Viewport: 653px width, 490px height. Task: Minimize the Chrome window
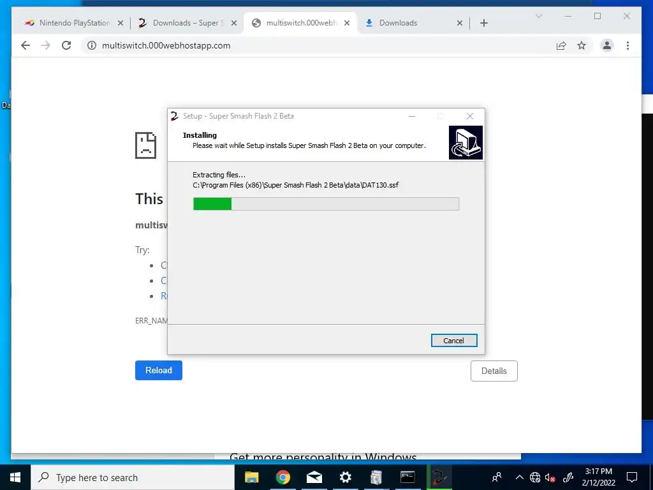[x=568, y=16]
